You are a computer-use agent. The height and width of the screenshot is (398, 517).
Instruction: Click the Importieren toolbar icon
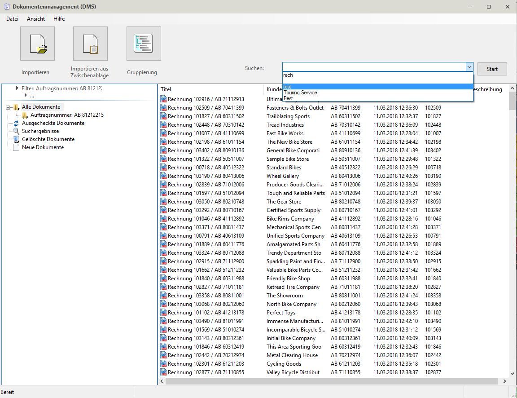pyautogui.click(x=37, y=44)
